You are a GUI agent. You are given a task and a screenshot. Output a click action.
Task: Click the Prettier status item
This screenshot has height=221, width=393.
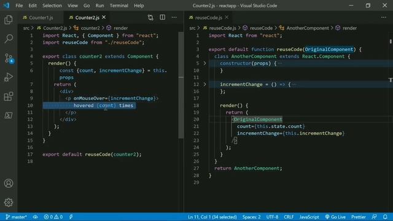(359, 217)
